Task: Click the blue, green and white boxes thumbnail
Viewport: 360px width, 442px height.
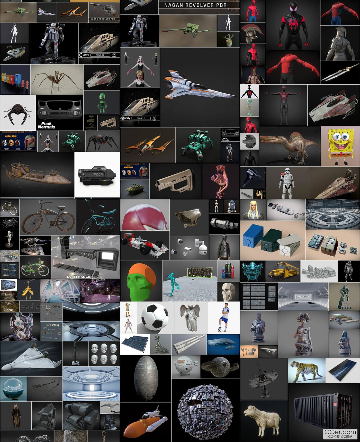Action: pyautogui.click(x=273, y=241)
